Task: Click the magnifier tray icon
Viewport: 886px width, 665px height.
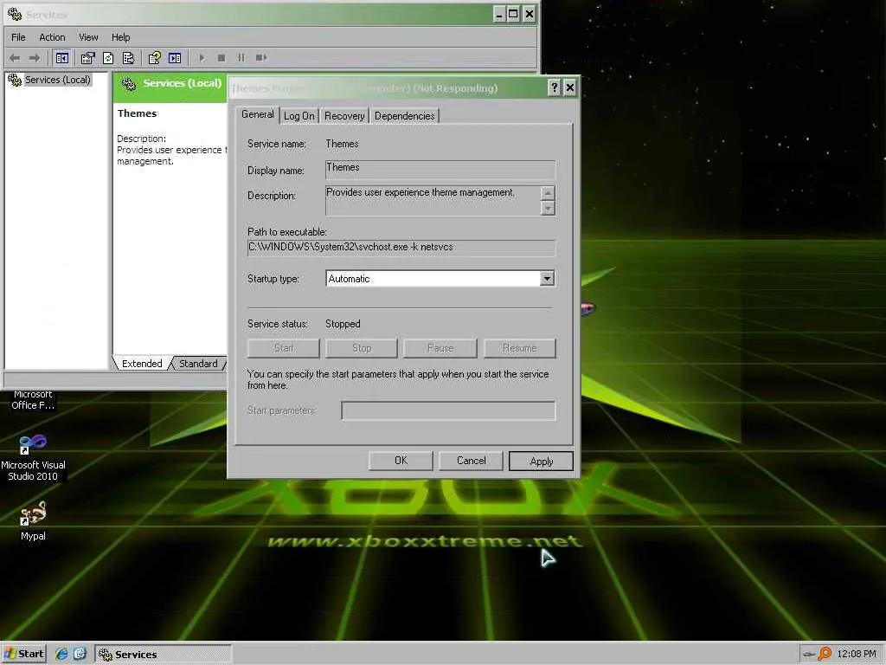Action: [825, 654]
